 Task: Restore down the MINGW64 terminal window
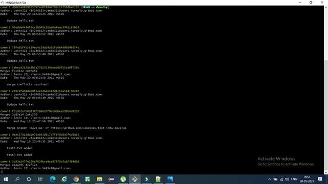click(311, 3)
